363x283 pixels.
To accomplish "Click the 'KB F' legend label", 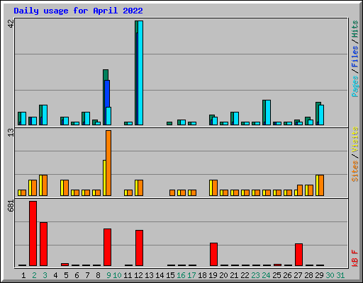I will pos(354,258).
